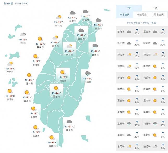Select the 澎湖縣 sun icon on the map
Screen dimensions: 168x153
(x=10, y=91)
